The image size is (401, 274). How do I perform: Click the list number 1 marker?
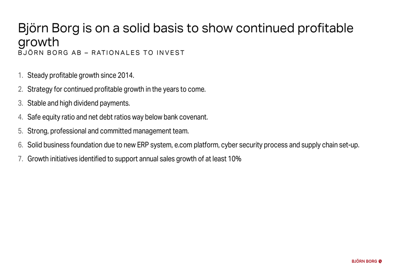[20, 76]
